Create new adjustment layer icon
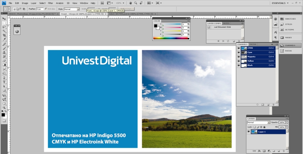This screenshot has width=303, height=154. coord(269,151)
